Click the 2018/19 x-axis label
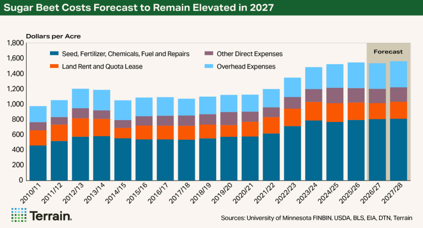Image resolution: width=423 pixels, height=228 pixels. (x=200, y=193)
